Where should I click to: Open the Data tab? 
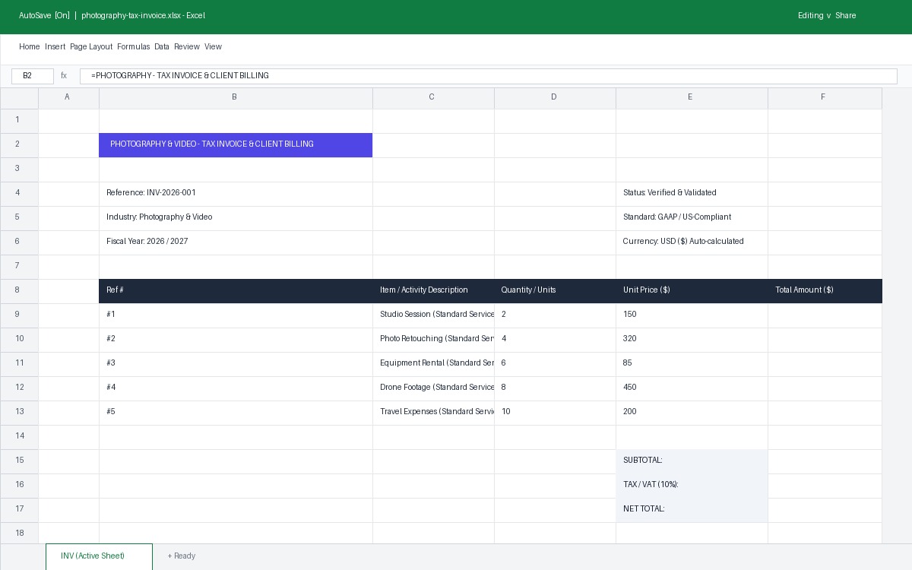tap(162, 46)
